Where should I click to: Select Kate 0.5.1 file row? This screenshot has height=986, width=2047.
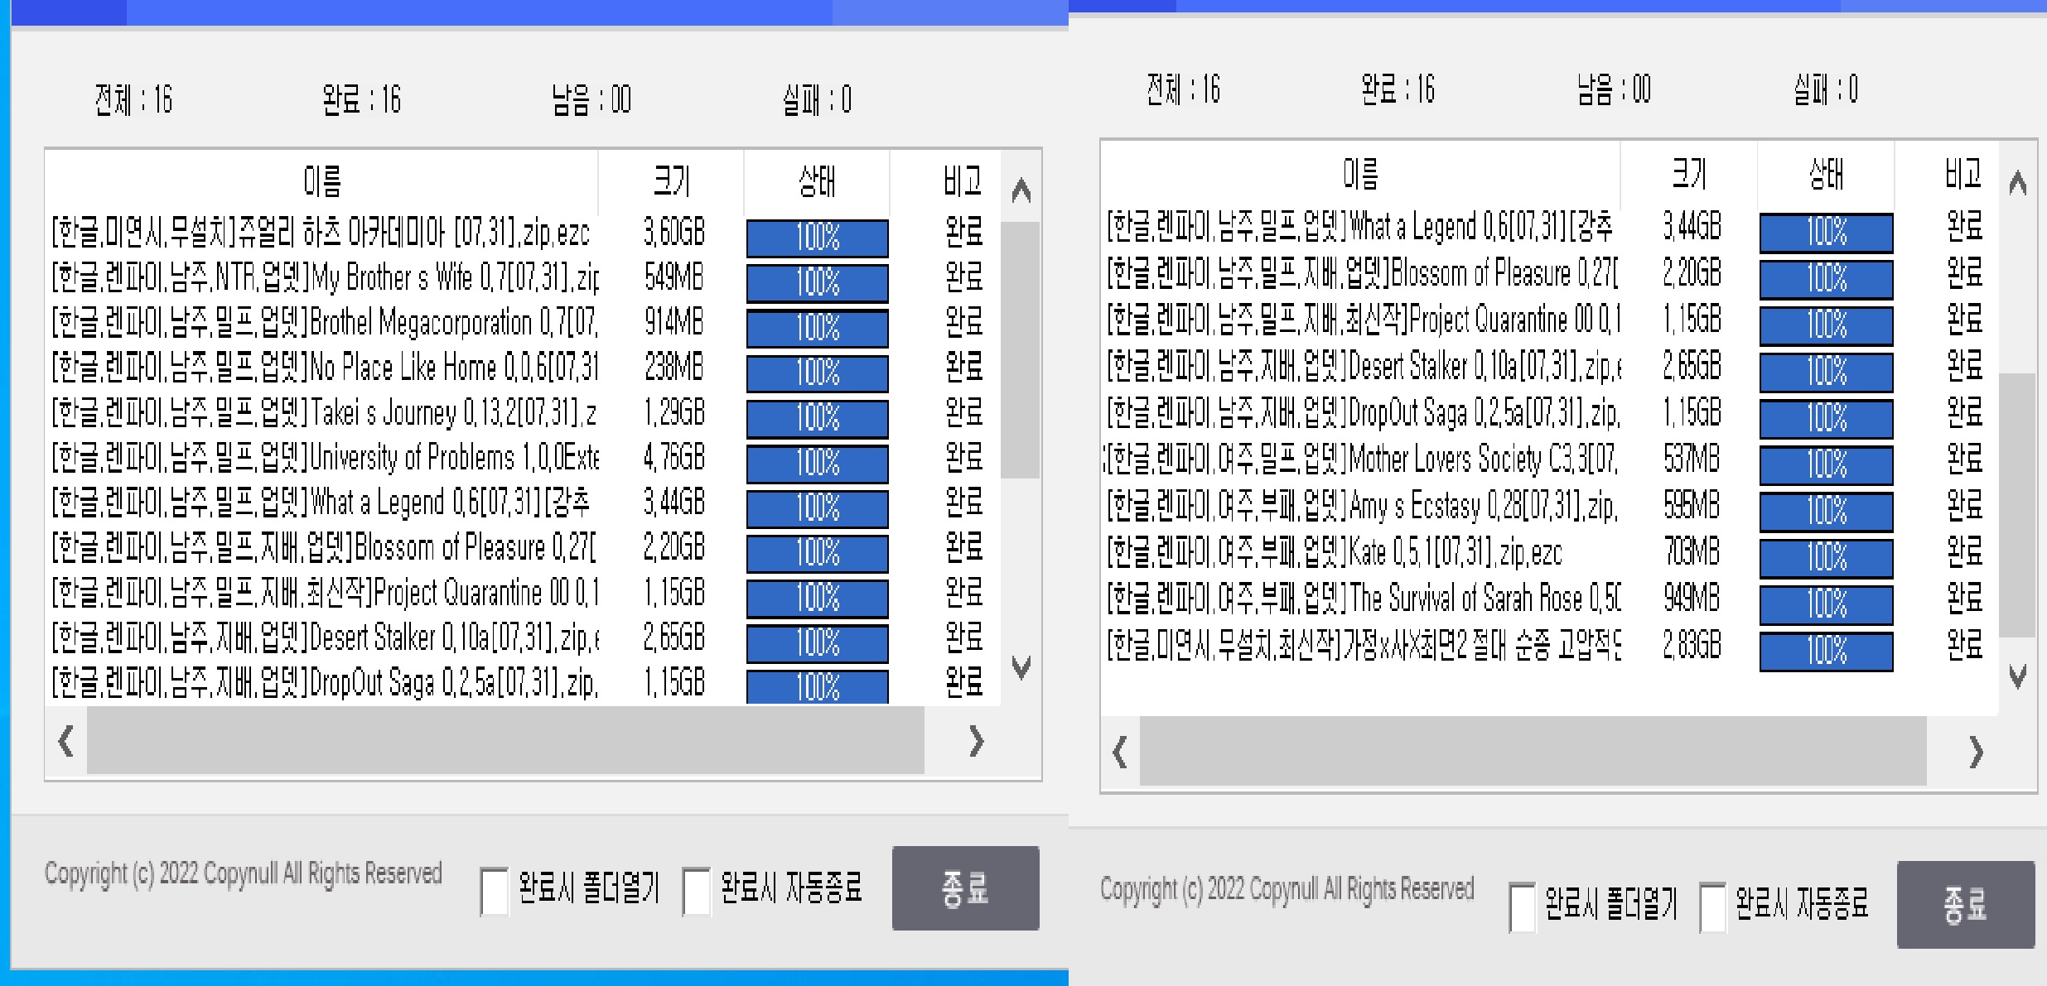pyautogui.click(x=1334, y=552)
